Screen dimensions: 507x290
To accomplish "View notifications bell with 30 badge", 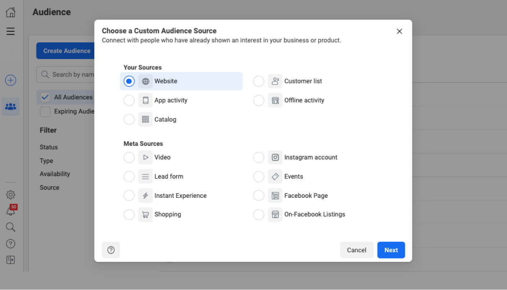I will point(10,211).
